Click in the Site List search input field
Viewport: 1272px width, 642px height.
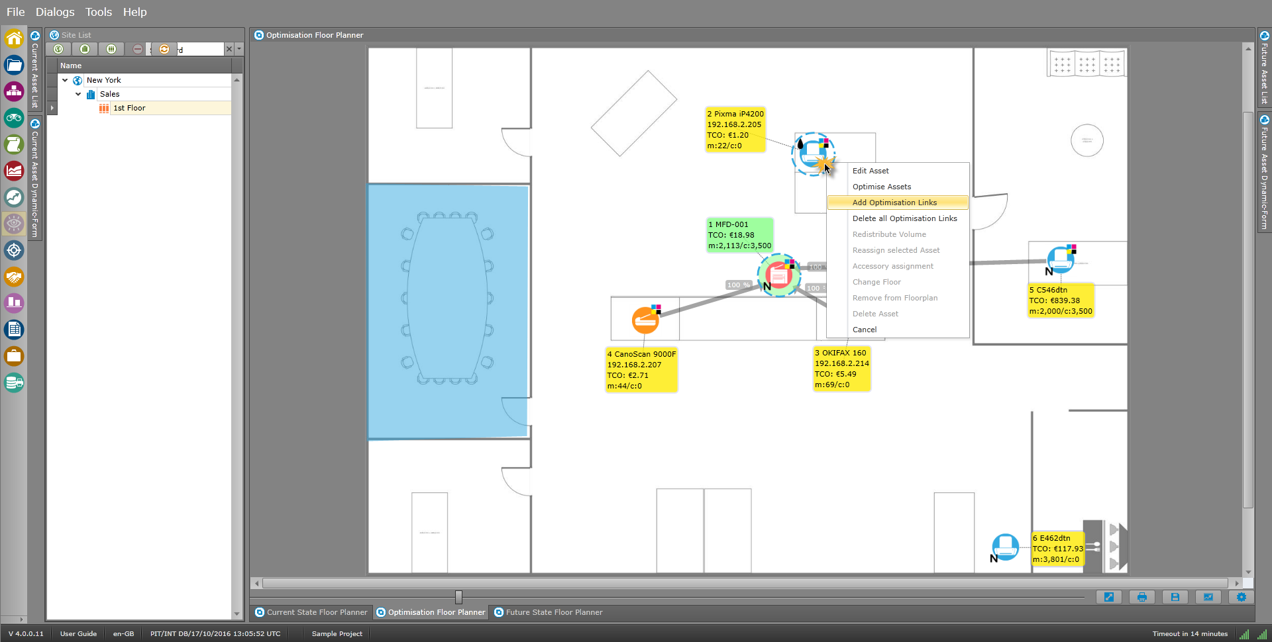(x=200, y=49)
